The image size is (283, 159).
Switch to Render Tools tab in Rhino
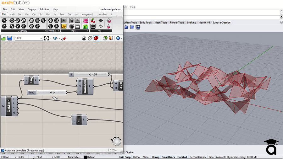(177, 23)
